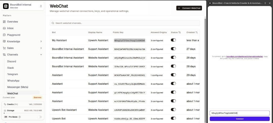
Task: Open the workspace switcher chevron
Action: 41,6
